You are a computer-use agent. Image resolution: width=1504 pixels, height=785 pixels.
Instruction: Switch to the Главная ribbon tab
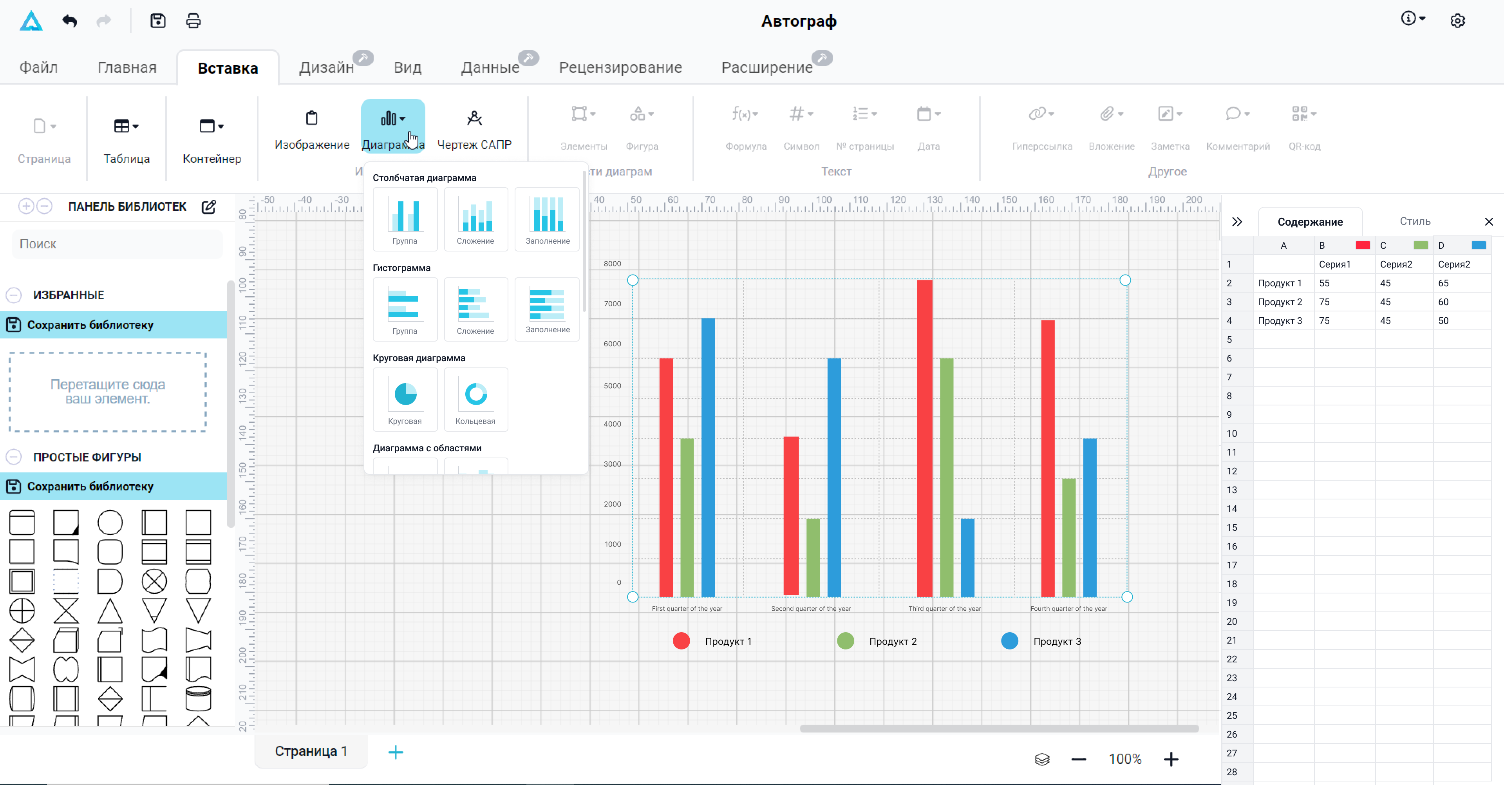click(127, 68)
